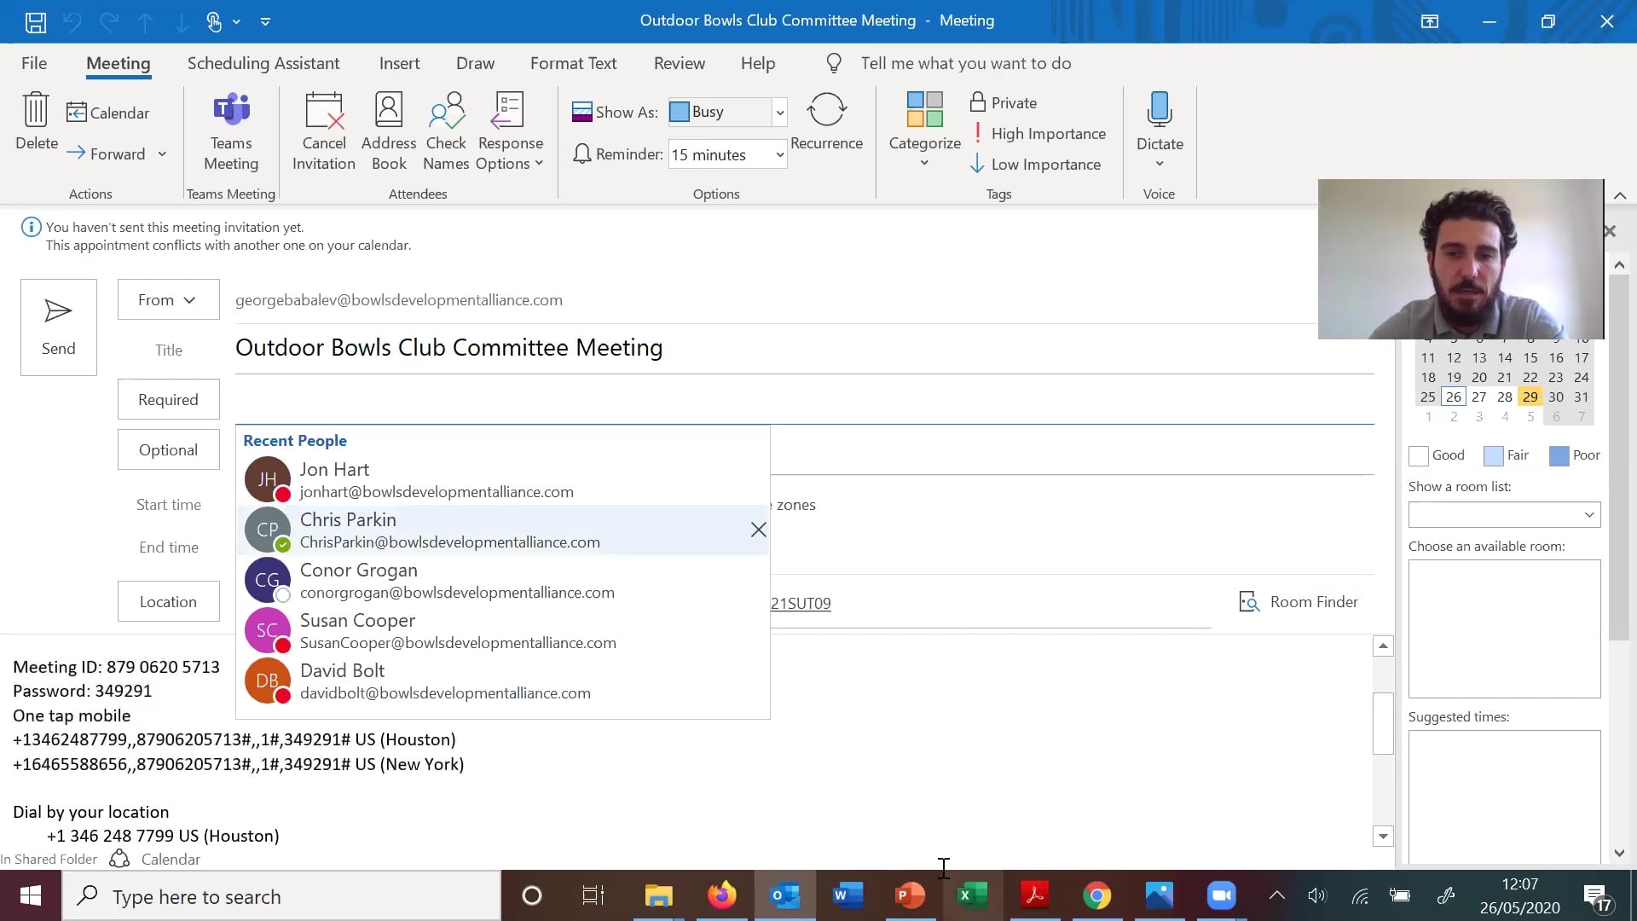The height and width of the screenshot is (921, 1637).
Task: Click the Save icon in the title bar
Action: (x=35, y=22)
